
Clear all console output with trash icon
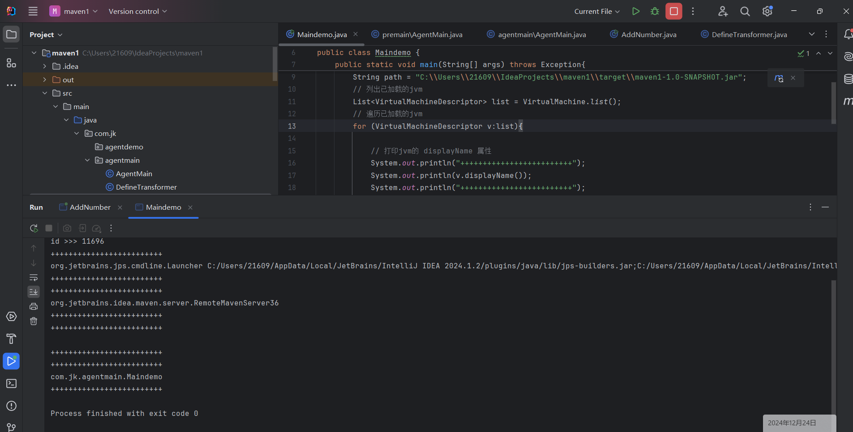34,321
